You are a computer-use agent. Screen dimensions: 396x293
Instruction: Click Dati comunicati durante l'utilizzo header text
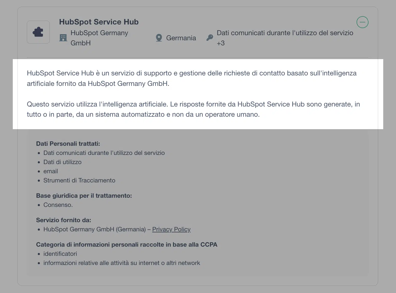pyautogui.click(x=285, y=33)
